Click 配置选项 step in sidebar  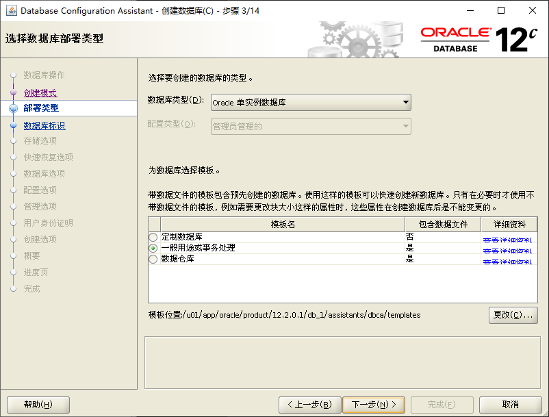(x=40, y=190)
